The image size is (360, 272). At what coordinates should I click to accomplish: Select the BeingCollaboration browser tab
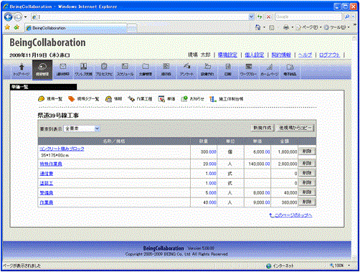pyautogui.click(x=76, y=28)
